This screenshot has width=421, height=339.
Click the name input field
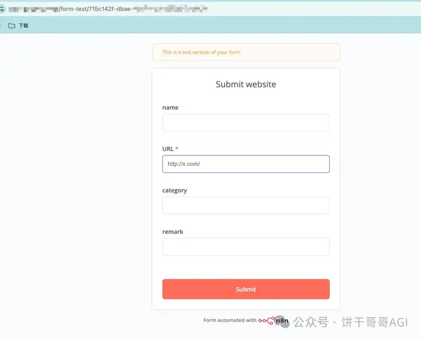point(246,123)
